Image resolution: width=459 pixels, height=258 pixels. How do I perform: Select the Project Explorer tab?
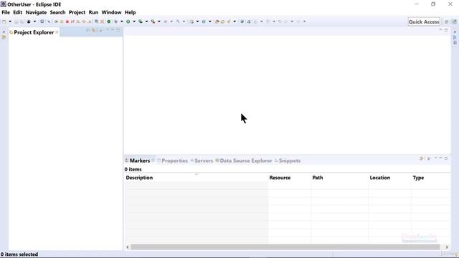34,32
